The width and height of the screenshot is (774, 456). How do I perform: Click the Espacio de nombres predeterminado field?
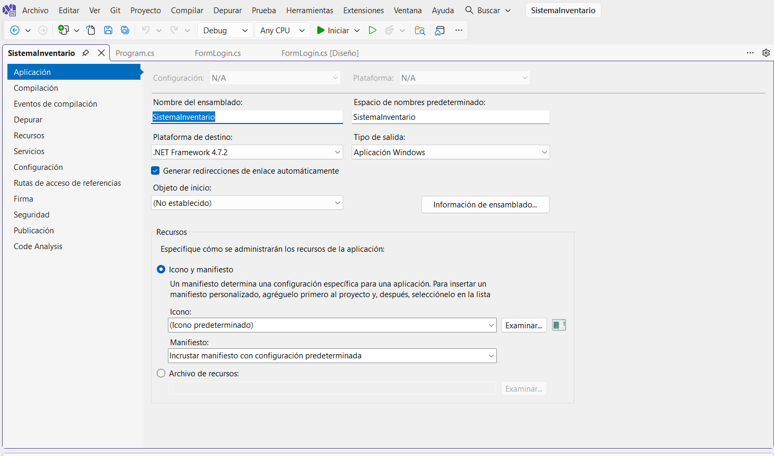pos(450,117)
